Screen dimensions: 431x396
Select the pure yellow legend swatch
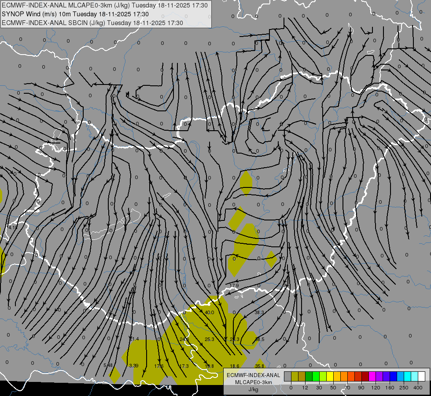click(330, 376)
